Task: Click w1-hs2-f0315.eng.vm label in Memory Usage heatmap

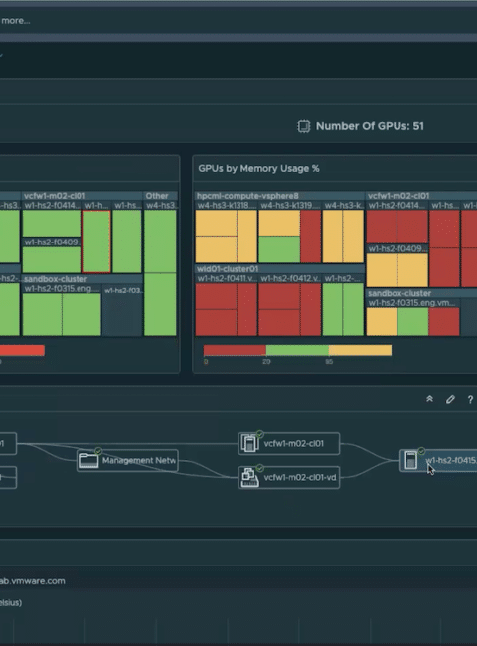Action: pyautogui.click(x=412, y=303)
